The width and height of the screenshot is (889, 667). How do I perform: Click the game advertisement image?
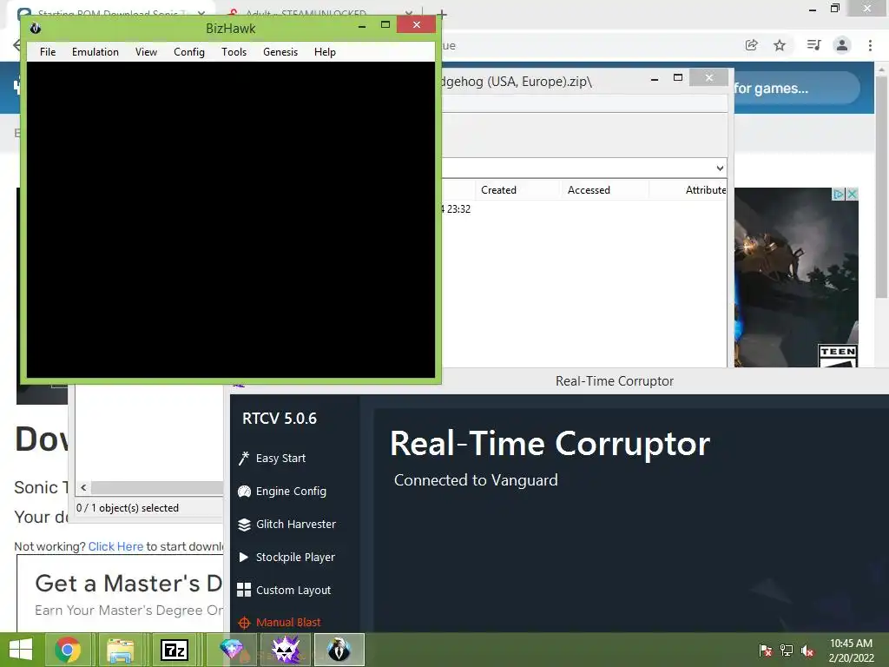(796, 278)
